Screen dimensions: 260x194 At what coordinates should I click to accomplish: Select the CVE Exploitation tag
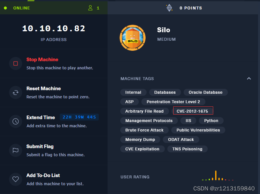pos(142,149)
